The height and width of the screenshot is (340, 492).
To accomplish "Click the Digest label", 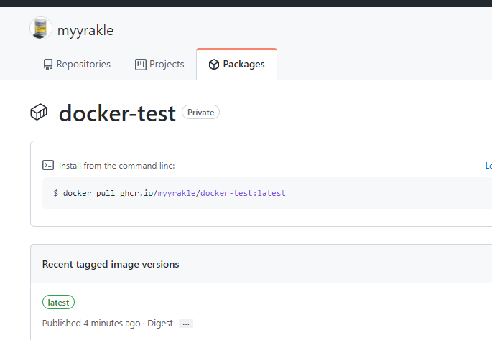I will [x=160, y=324].
